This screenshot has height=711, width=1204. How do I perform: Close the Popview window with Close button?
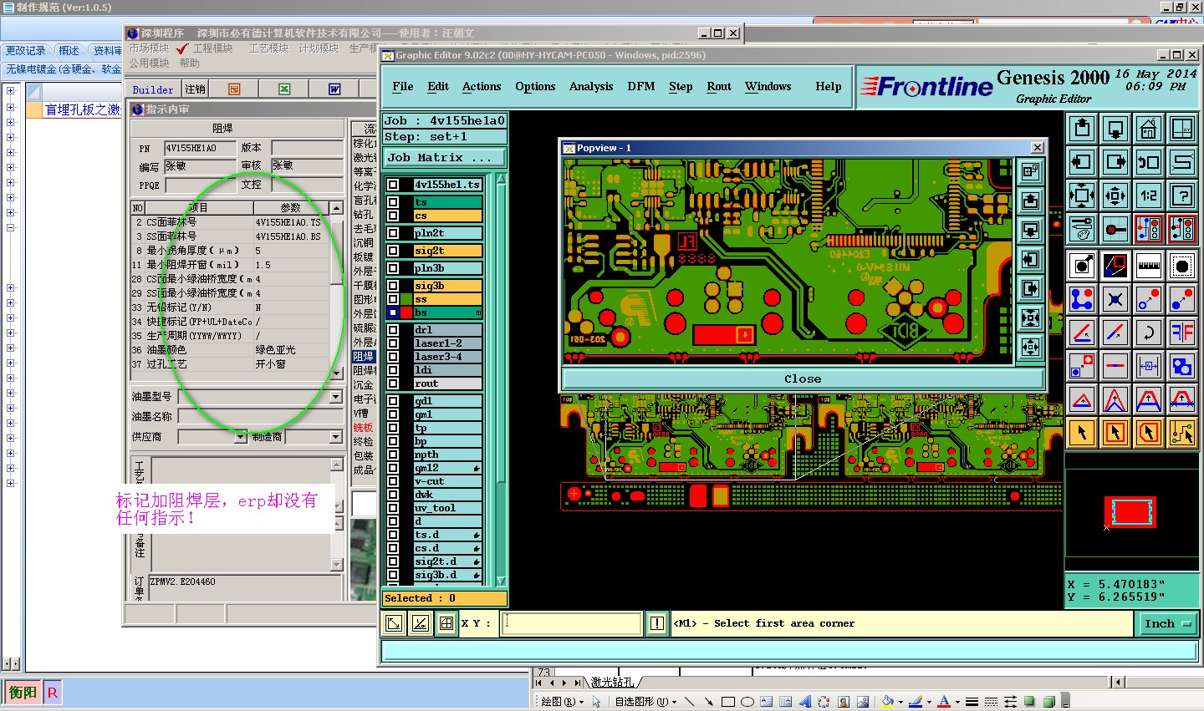pyautogui.click(x=803, y=378)
